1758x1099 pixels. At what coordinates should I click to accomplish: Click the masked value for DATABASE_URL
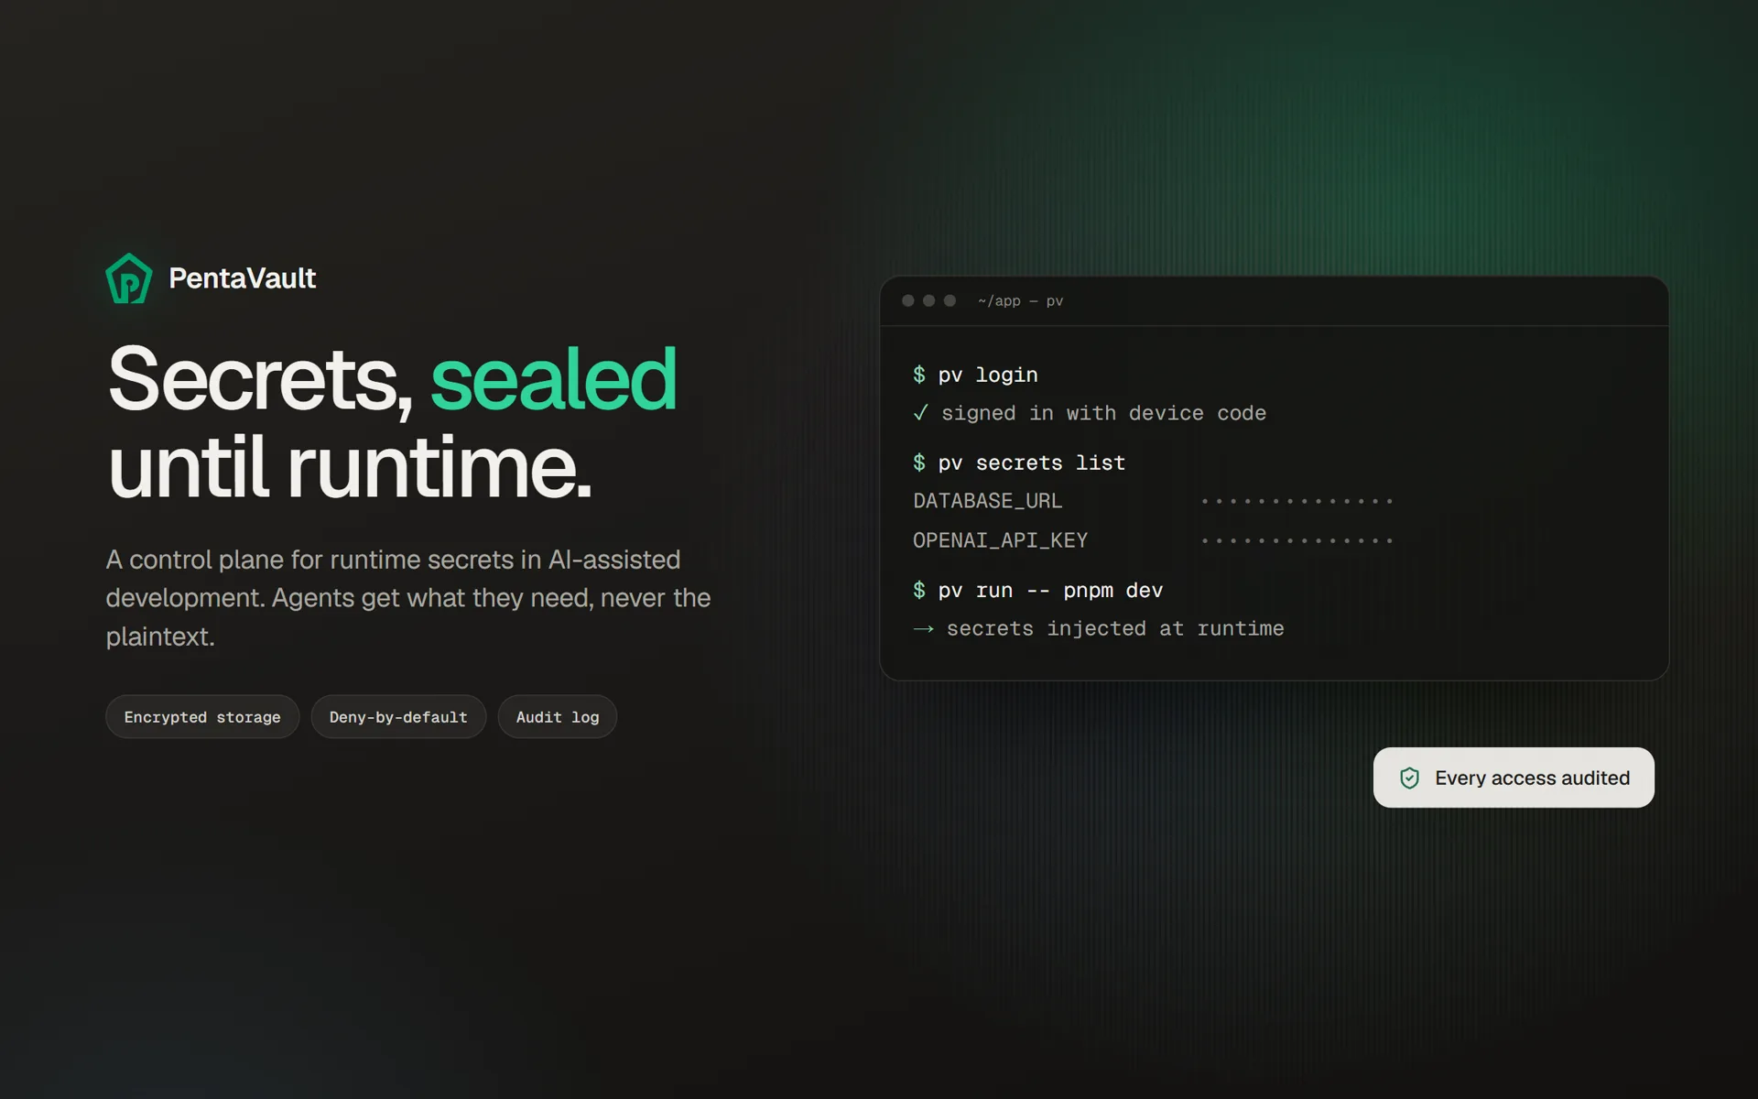pyautogui.click(x=1297, y=501)
